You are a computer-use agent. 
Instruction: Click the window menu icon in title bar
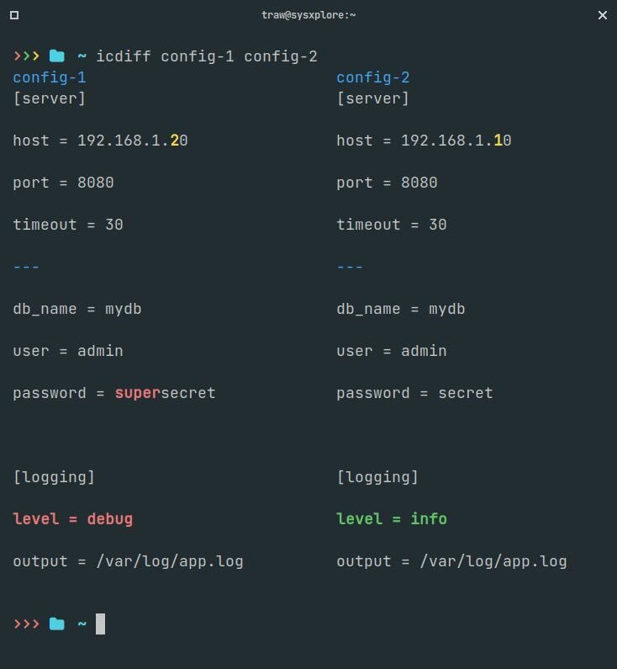coord(14,15)
